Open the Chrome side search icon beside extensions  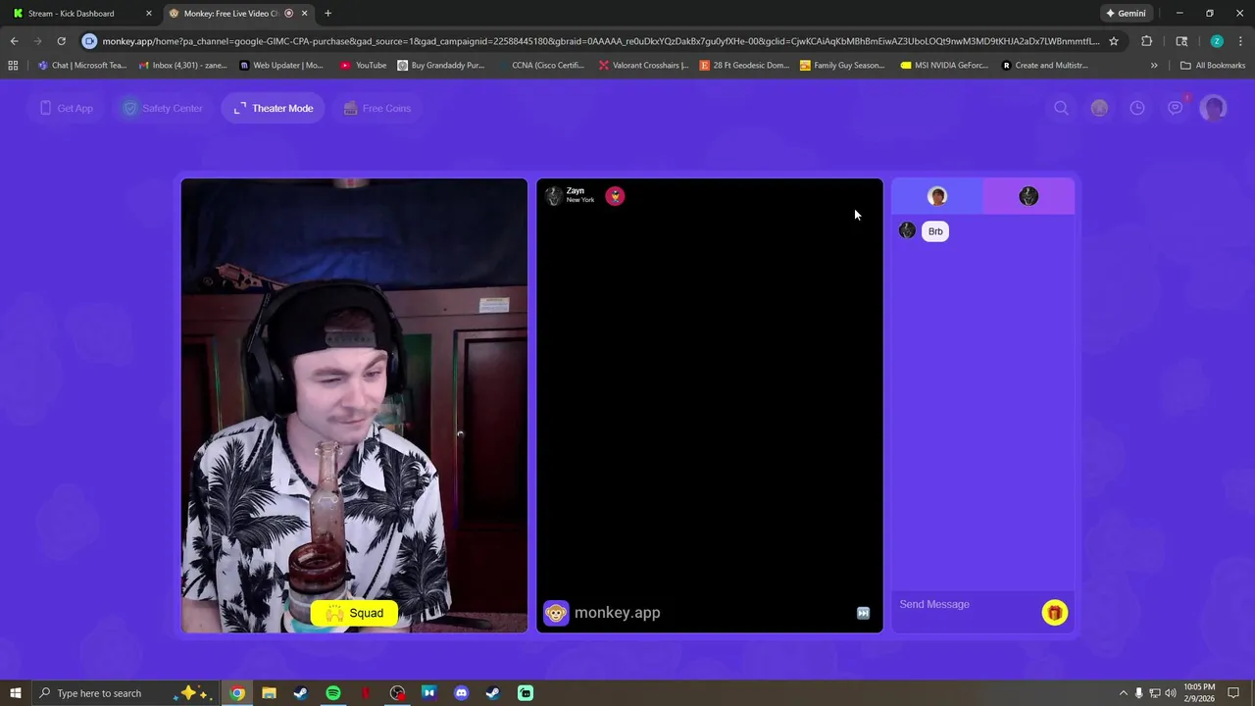coord(1181,41)
